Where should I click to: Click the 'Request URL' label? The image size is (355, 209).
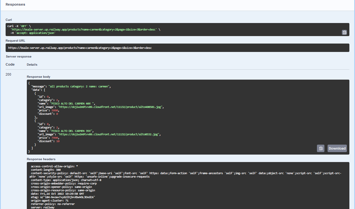point(15,41)
